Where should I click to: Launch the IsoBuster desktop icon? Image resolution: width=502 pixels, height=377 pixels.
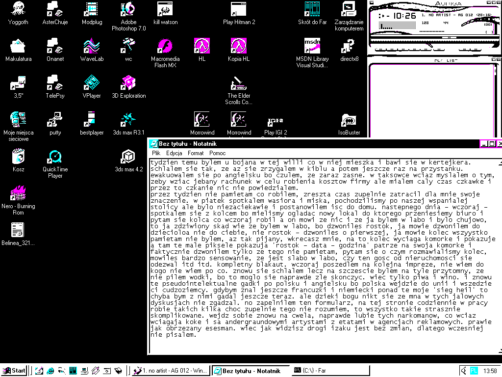coord(349,120)
